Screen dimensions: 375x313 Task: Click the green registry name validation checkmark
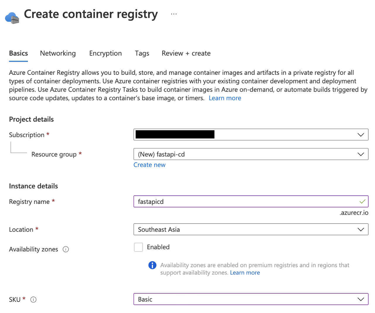[x=362, y=202]
